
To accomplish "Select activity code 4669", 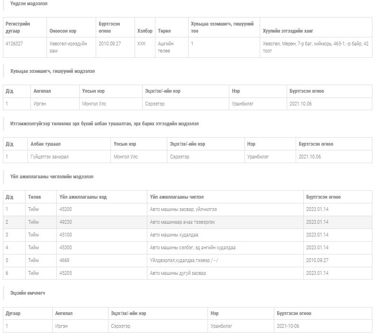I will pos(64,260).
